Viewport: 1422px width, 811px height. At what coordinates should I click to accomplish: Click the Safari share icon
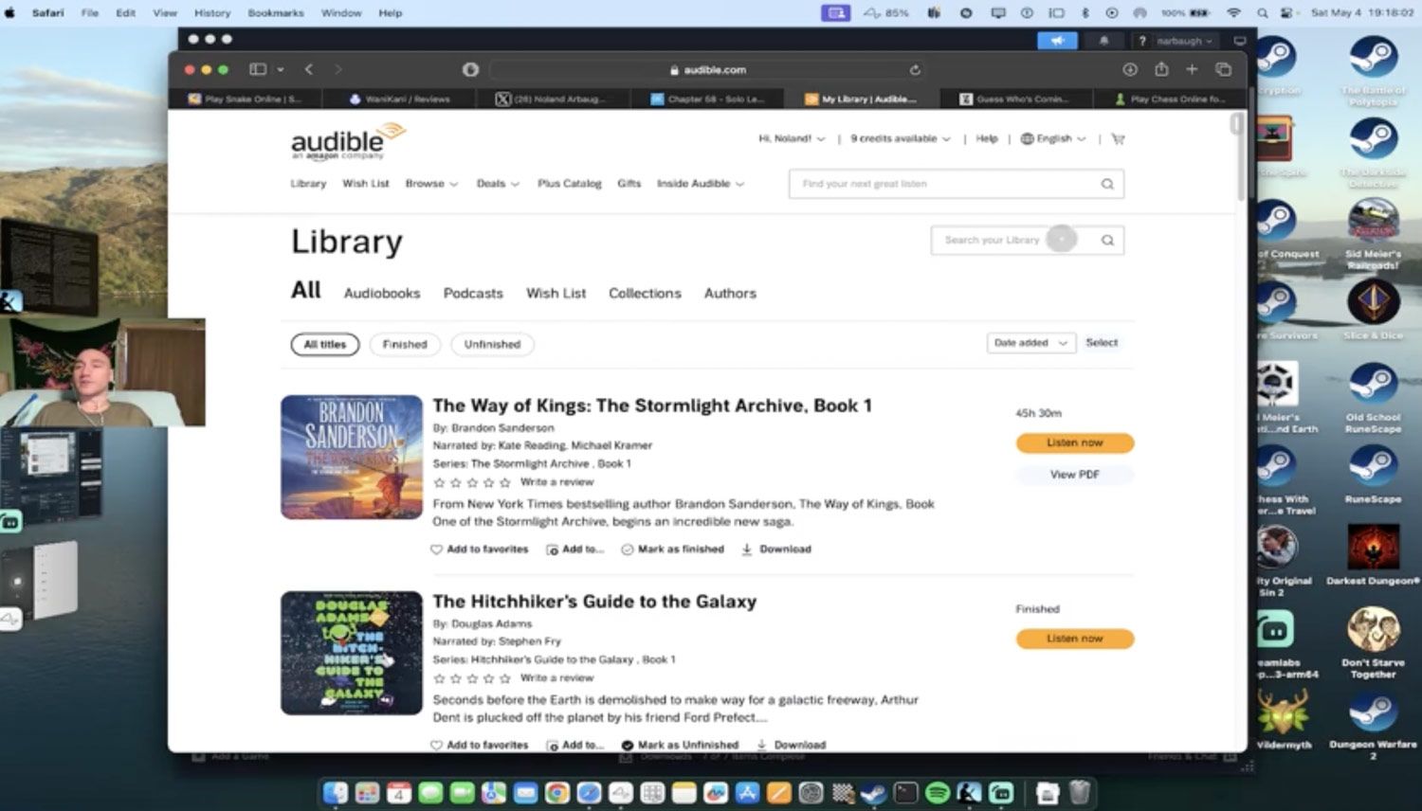(1161, 69)
